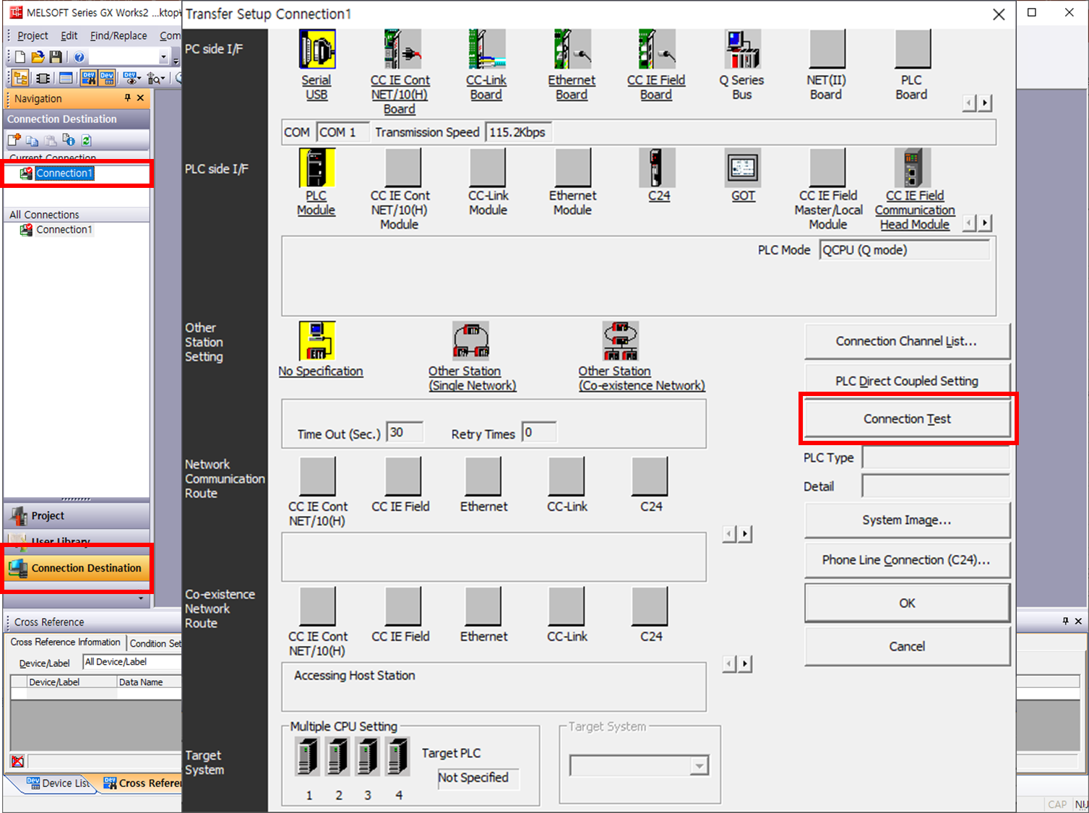Viewport: 1089px width, 813px height.
Task: Click the Save project floppy icon
Action: (x=56, y=57)
